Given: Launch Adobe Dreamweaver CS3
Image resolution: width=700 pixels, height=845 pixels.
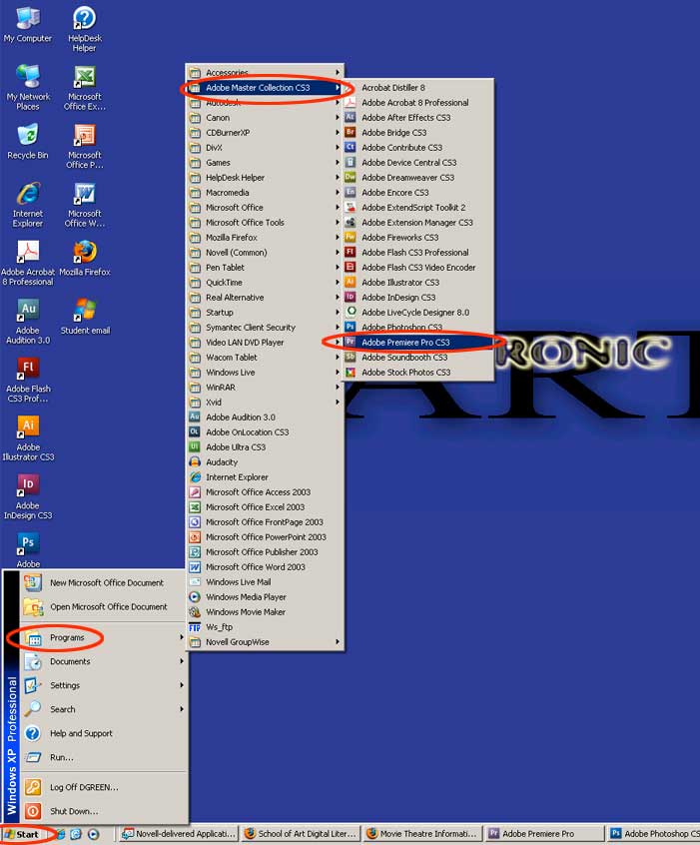Looking at the screenshot, I should coord(418,178).
